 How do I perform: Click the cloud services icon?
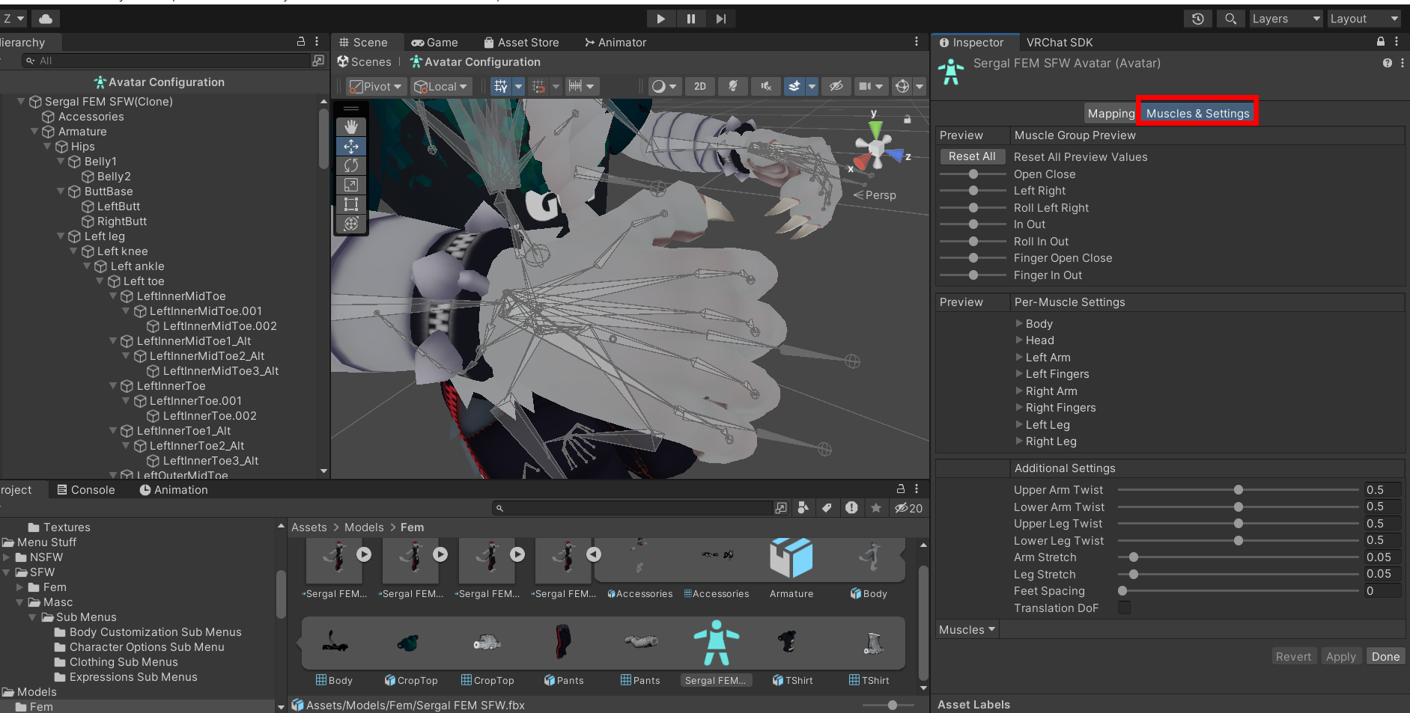pos(46,19)
